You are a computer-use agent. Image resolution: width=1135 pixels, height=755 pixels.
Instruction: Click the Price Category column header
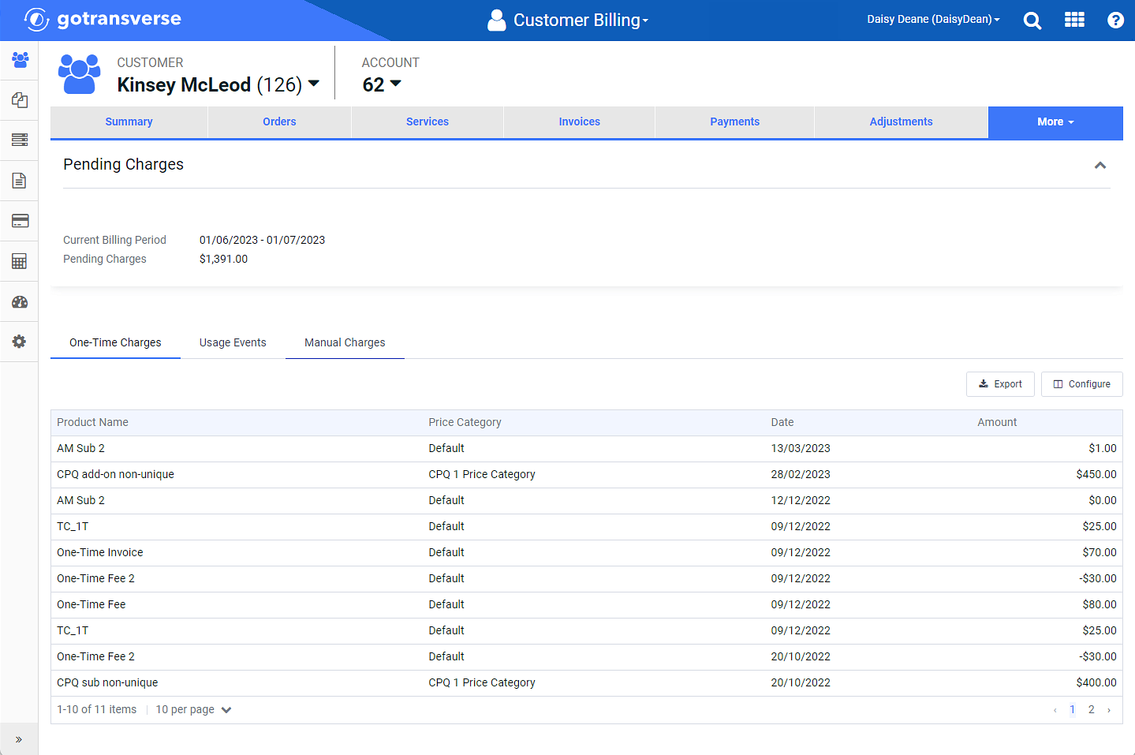pyautogui.click(x=465, y=423)
